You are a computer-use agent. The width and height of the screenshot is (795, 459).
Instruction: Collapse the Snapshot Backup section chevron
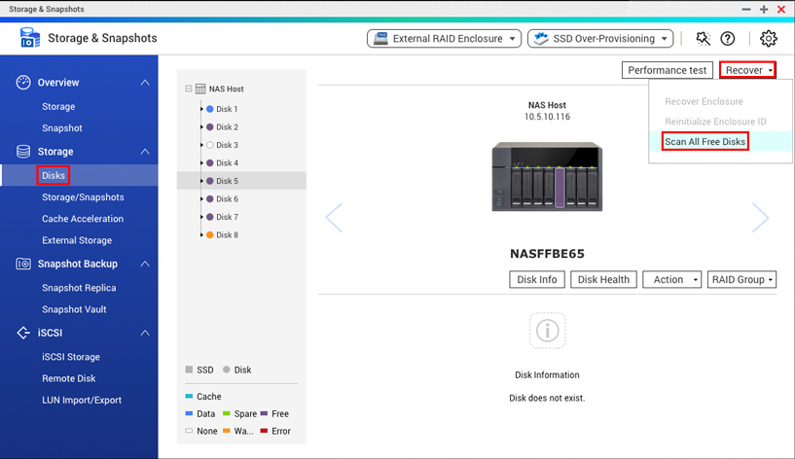(x=145, y=264)
